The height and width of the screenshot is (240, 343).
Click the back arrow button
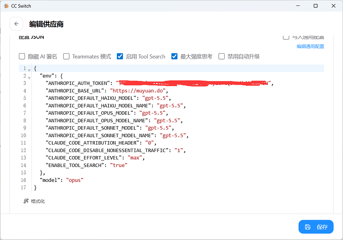point(16,24)
